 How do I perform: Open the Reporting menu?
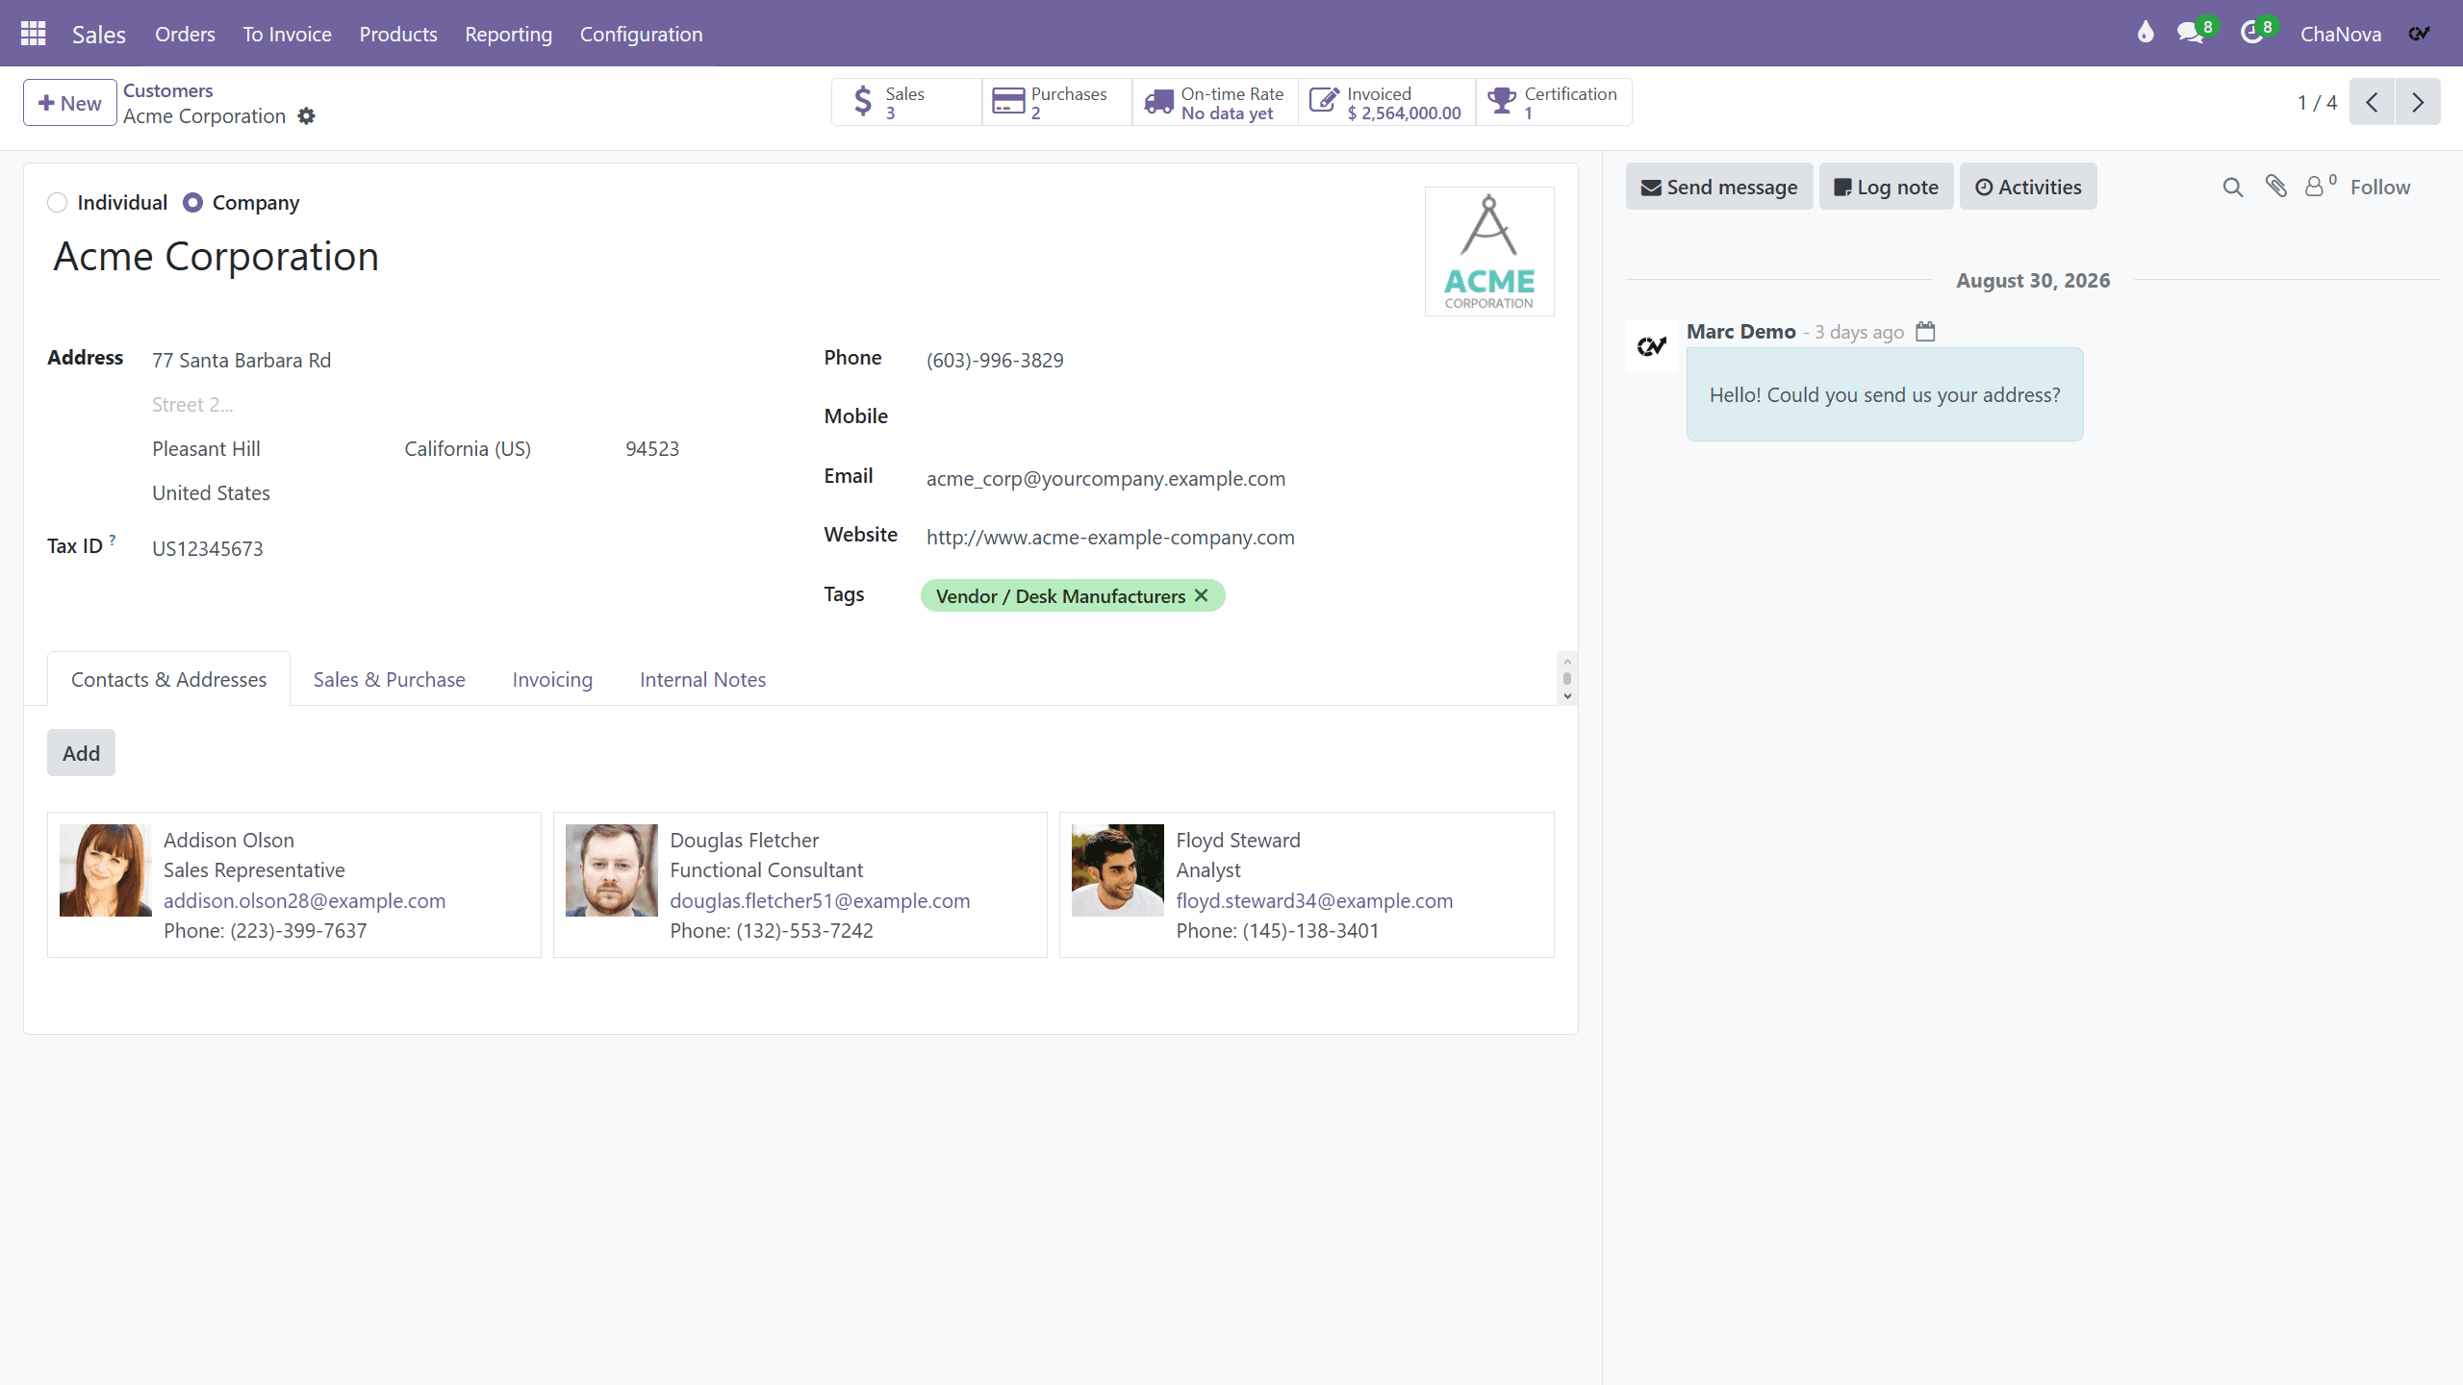(x=508, y=34)
